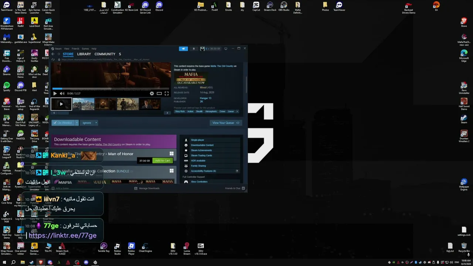Add Man of Honor to cart
The image size is (473, 266).
click(x=163, y=161)
